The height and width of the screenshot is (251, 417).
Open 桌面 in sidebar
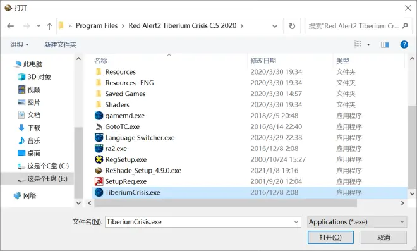click(29, 153)
